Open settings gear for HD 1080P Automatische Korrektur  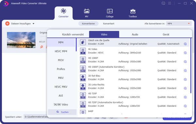(x=185, y=70)
